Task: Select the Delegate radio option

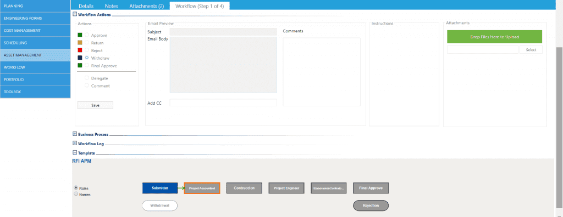Action: 87,78
